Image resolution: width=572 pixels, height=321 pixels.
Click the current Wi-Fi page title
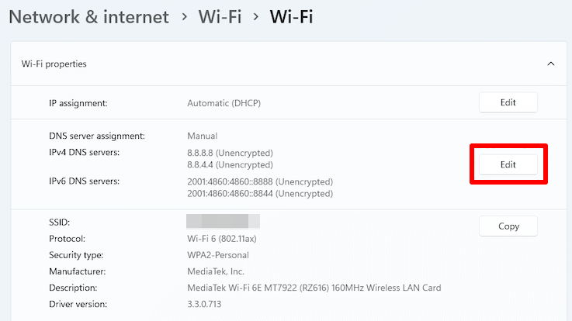291,17
